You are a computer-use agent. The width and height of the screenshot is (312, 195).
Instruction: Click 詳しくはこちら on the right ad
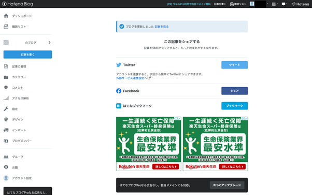(232, 166)
